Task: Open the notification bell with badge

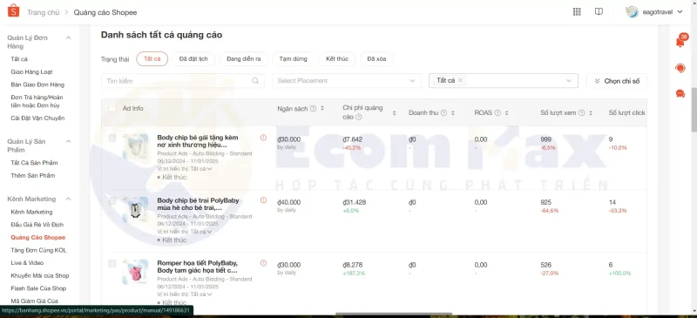Action: (x=680, y=41)
